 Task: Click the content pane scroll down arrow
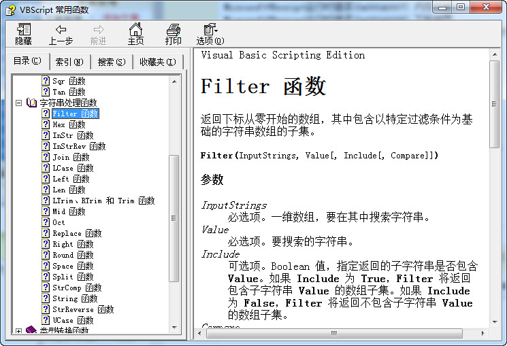tap(494, 322)
